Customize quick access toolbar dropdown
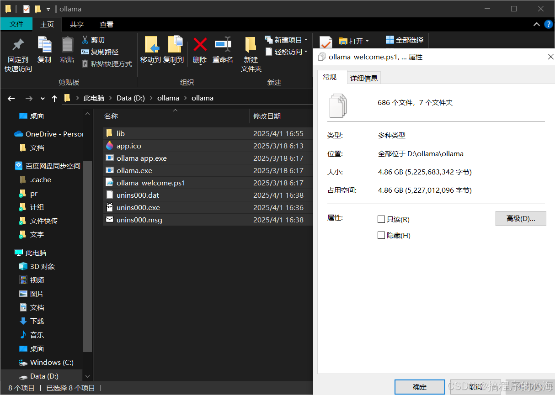Image resolution: width=555 pixels, height=395 pixels. coord(48,9)
